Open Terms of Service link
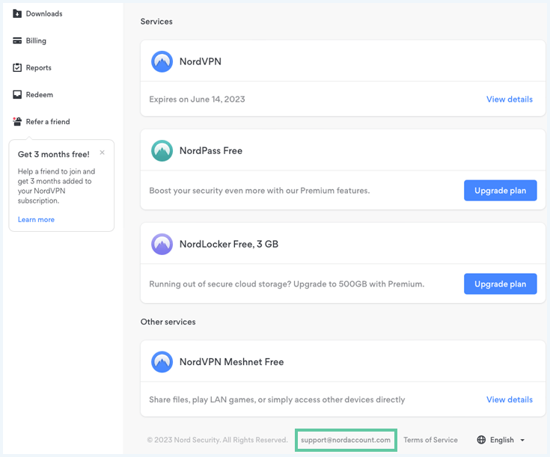This screenshot has height=457, width=550. [x=430, y=440]
